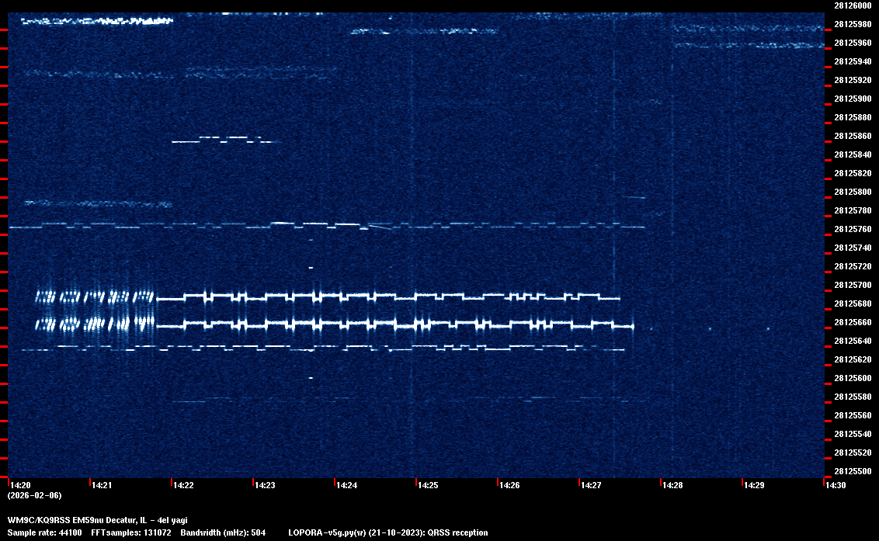Select the Sample rate: 44100 text

(45, 532)
